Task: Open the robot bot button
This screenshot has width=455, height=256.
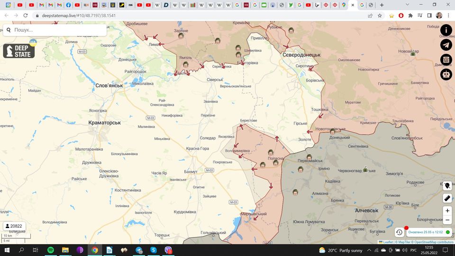Action: pos(446,74)
